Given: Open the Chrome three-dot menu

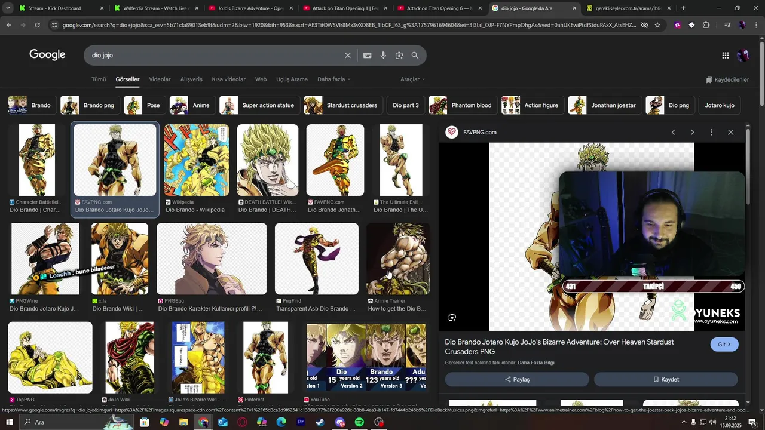Looking at the screenshot, I should [x=756, y=25].
